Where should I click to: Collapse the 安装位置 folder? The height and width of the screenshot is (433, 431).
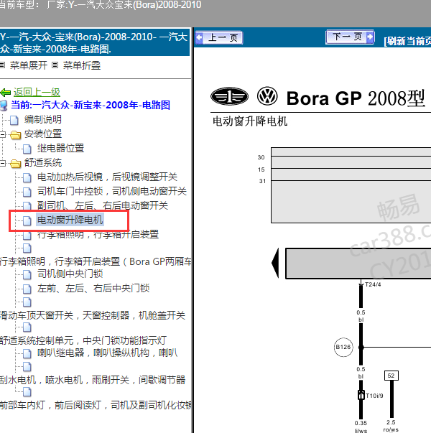(2, 134)
